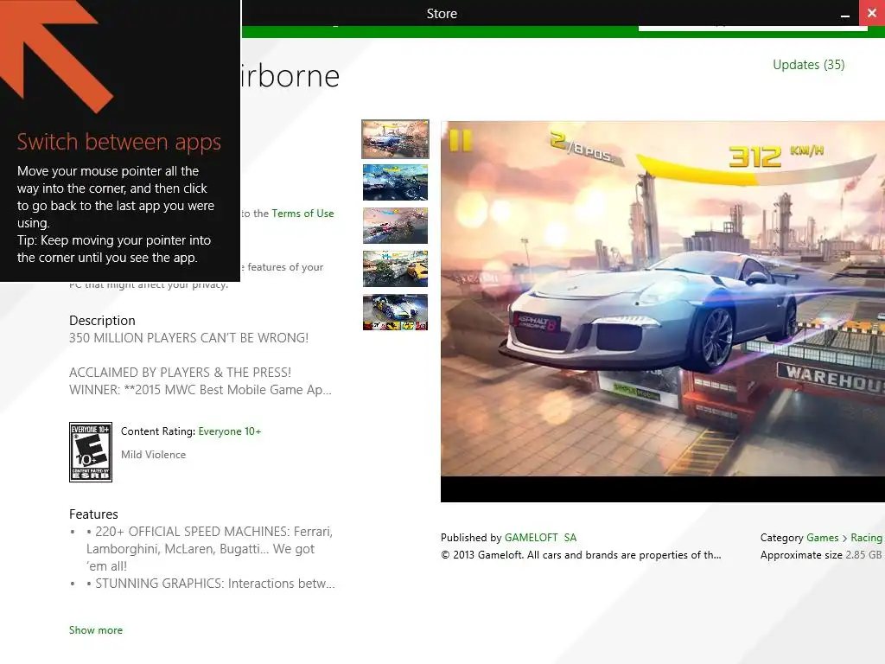885x664 pixels.
Task: Click '220+ OFFICIAL SPEED MACHINES' feature text
Action: tap(209, 548)
